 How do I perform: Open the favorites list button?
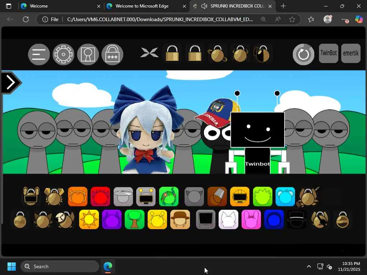click(x=311, y=19)
